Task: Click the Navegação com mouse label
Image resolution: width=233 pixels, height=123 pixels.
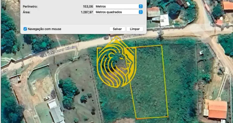Action: [x=44, y=29]
